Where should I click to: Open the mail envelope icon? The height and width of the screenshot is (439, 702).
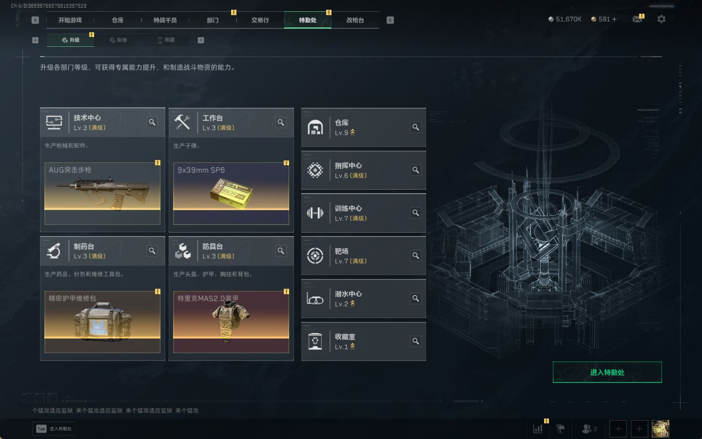coord(637,19)
